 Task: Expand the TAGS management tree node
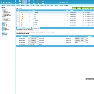(1, 28)
